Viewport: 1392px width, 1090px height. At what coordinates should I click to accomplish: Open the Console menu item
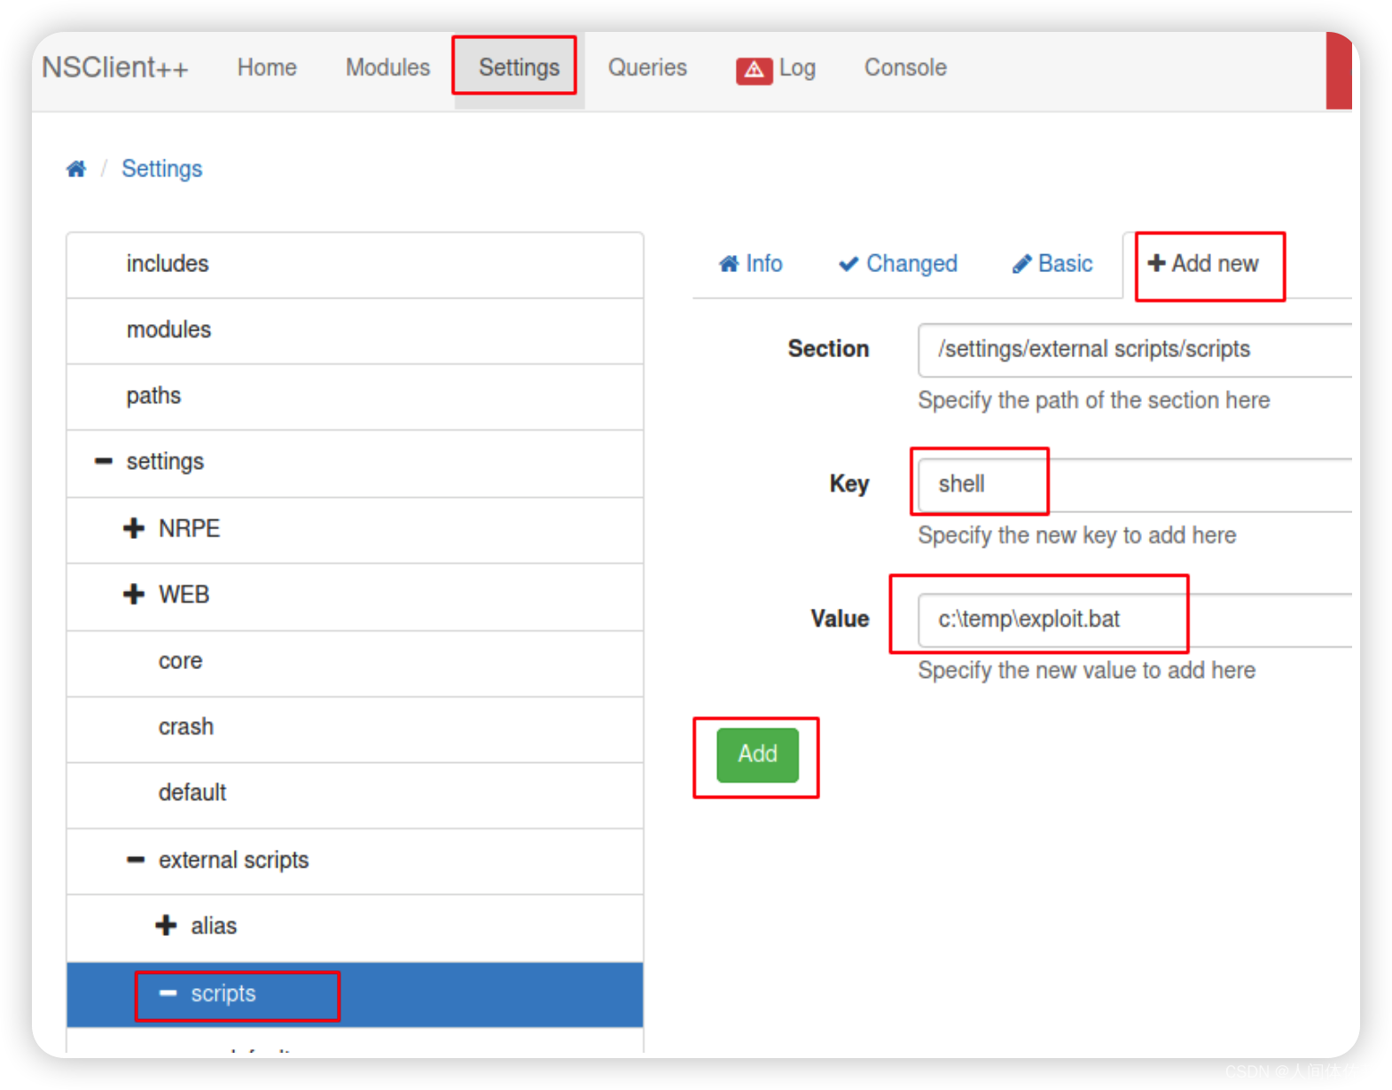coord(905,67)
